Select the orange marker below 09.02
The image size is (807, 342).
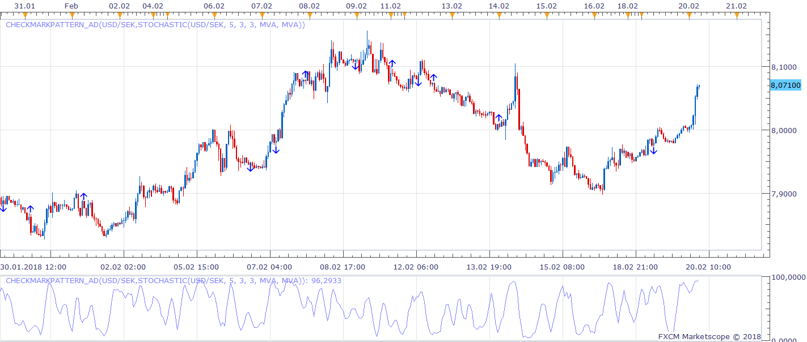coord(357,16)
